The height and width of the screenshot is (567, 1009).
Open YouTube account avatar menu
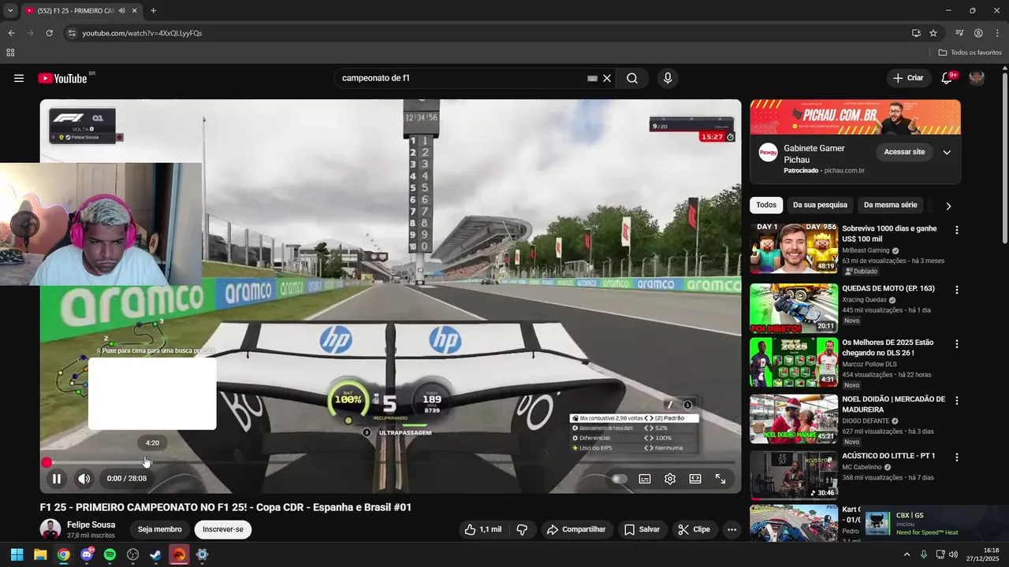(977, 78)
